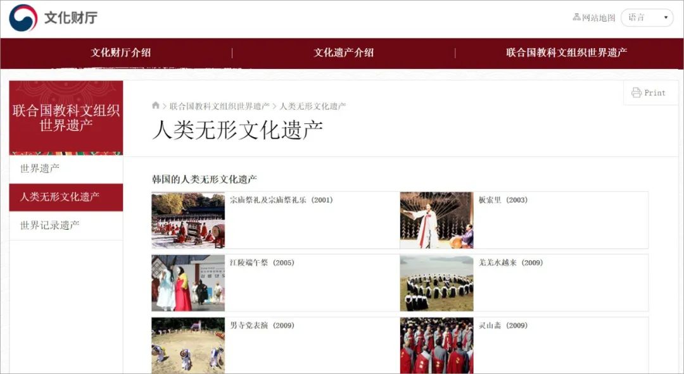This screenshot has height=374, width=684.
Task: Click the 男寺党表演 photo
Action: click(x=187, y=346)
